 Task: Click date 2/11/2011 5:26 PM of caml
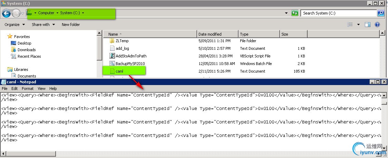coord(214,71)
